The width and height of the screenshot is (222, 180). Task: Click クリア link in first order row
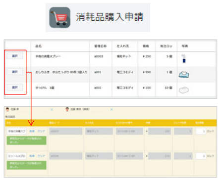pyautogui.click(x=41, y=131)
